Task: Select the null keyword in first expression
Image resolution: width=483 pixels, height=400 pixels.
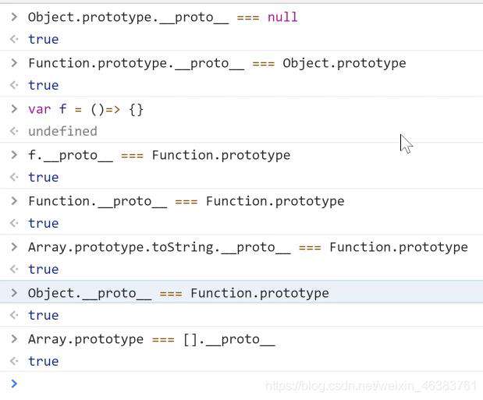Action: pyautogui.click(x=282, y=17)
